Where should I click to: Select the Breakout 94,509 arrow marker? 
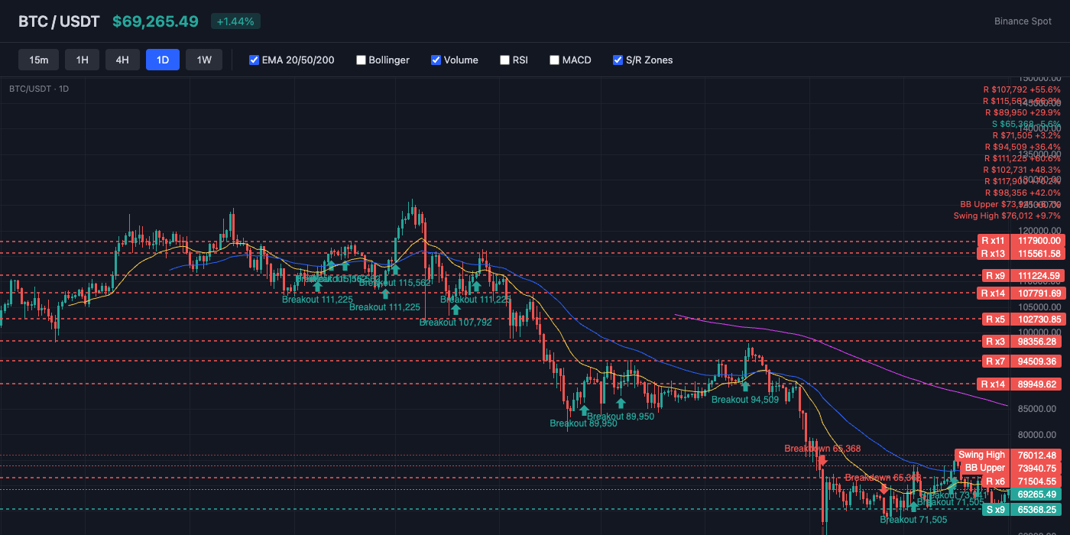[x=745, y=386]
